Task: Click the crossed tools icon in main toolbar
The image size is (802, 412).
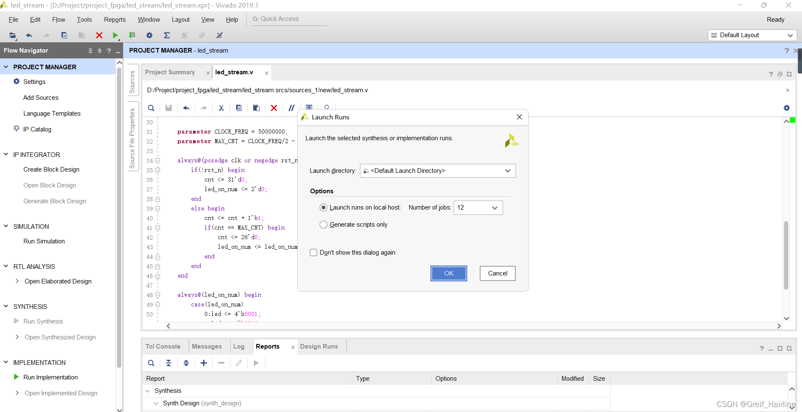Action: point(219,35)
